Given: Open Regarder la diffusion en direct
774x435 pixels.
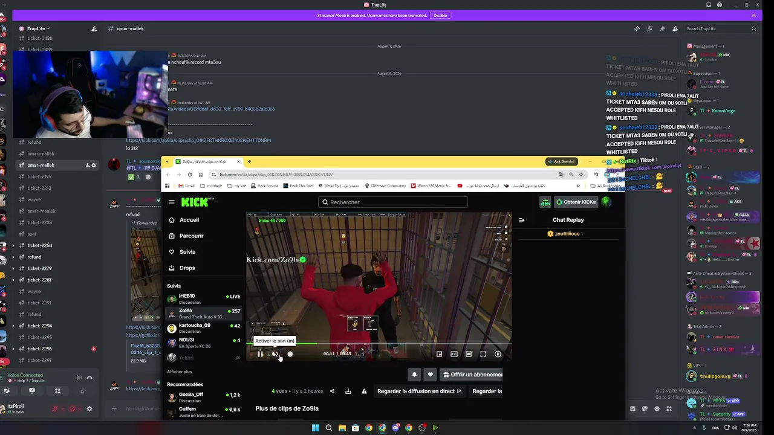Looking at the screenshot, I should click(420, 391).
